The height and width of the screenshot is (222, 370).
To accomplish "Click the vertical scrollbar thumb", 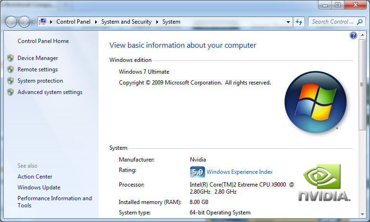I will coord(362,85).
